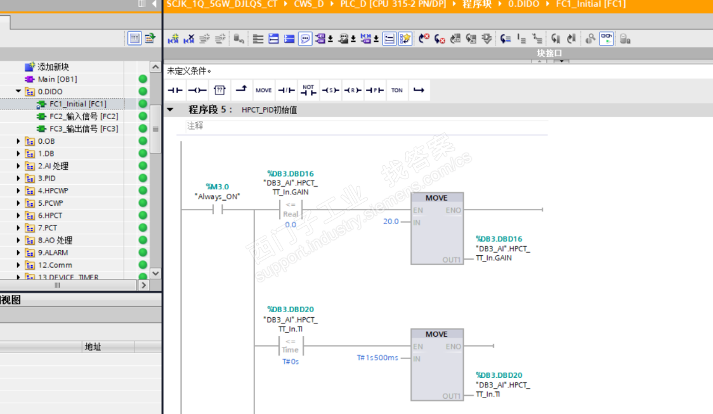Insert empty box instruction
Image resolution: width=713 pixels, height=414 pixels.
coord(219,91)
